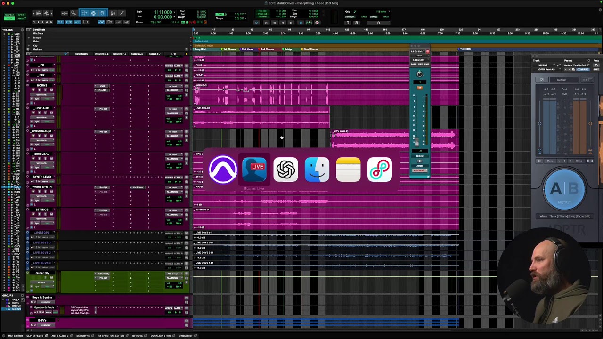
Task: Click the MetricAB layout icon right of Default
Action: [587, 80]
